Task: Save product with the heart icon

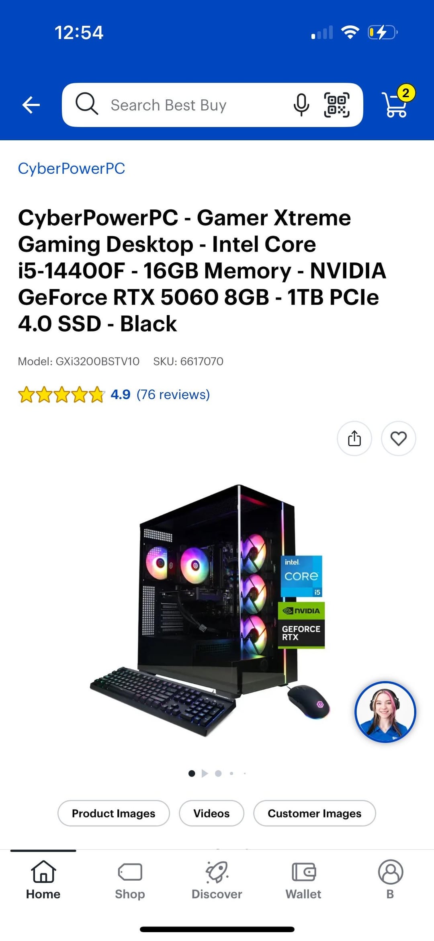Action: (x=399, y=438)
